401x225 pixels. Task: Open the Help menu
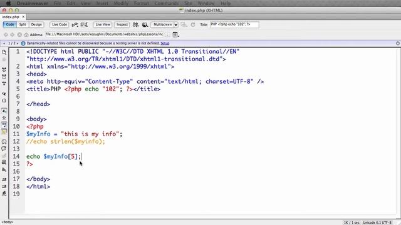226,3
